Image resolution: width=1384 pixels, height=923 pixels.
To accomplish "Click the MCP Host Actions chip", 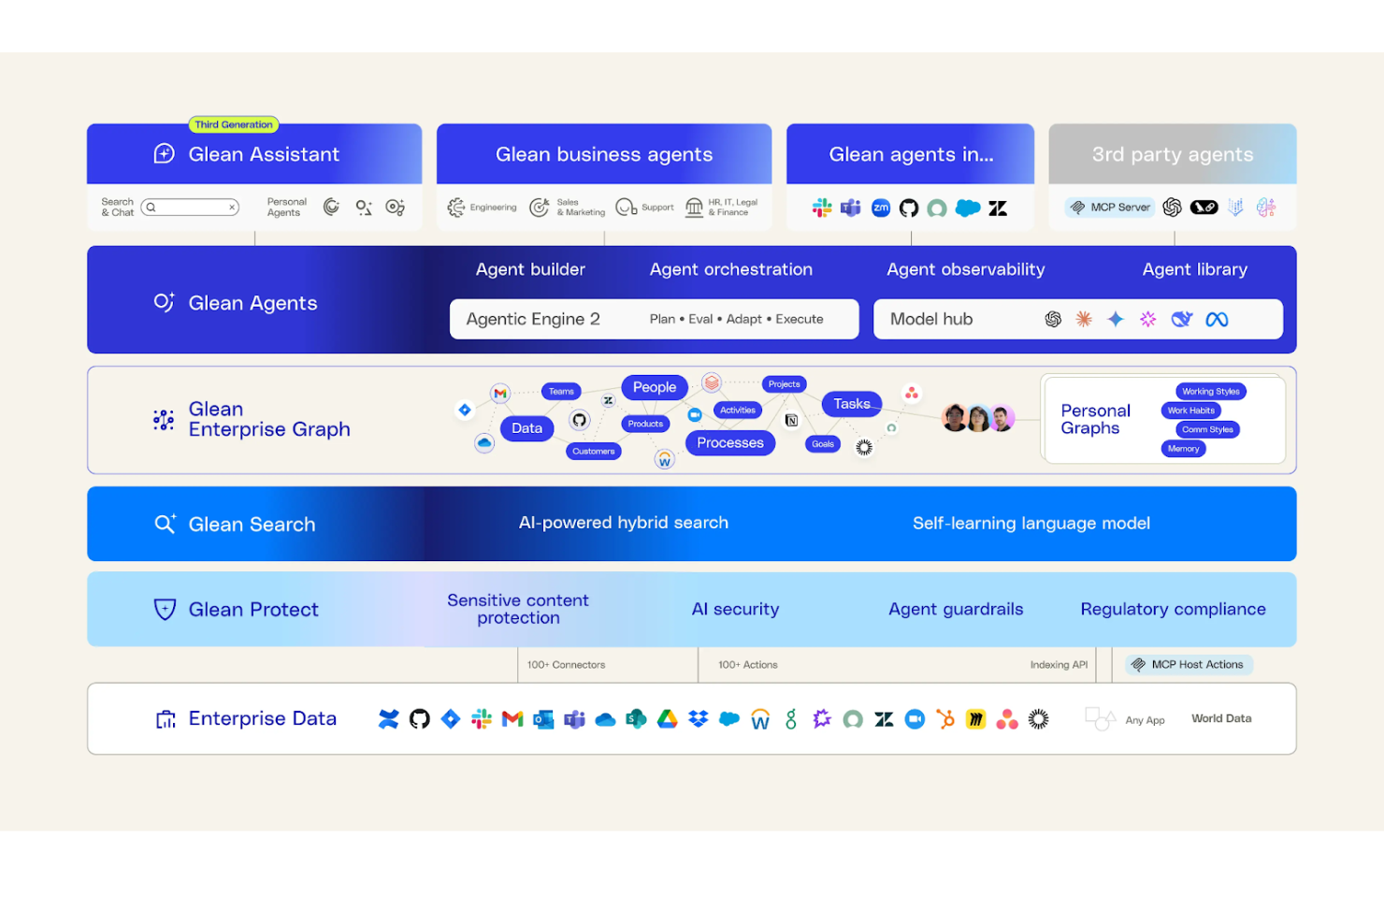I will [1189, 665].
